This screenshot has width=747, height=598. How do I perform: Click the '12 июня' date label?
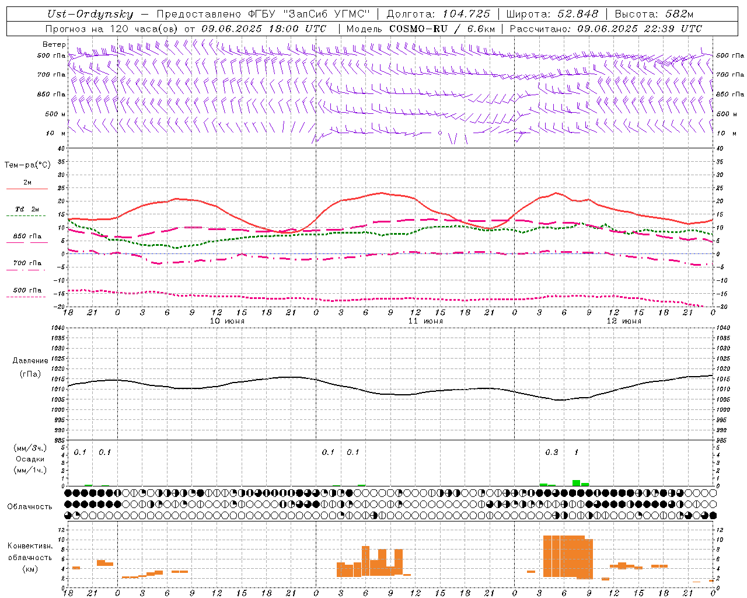(624, 321)
